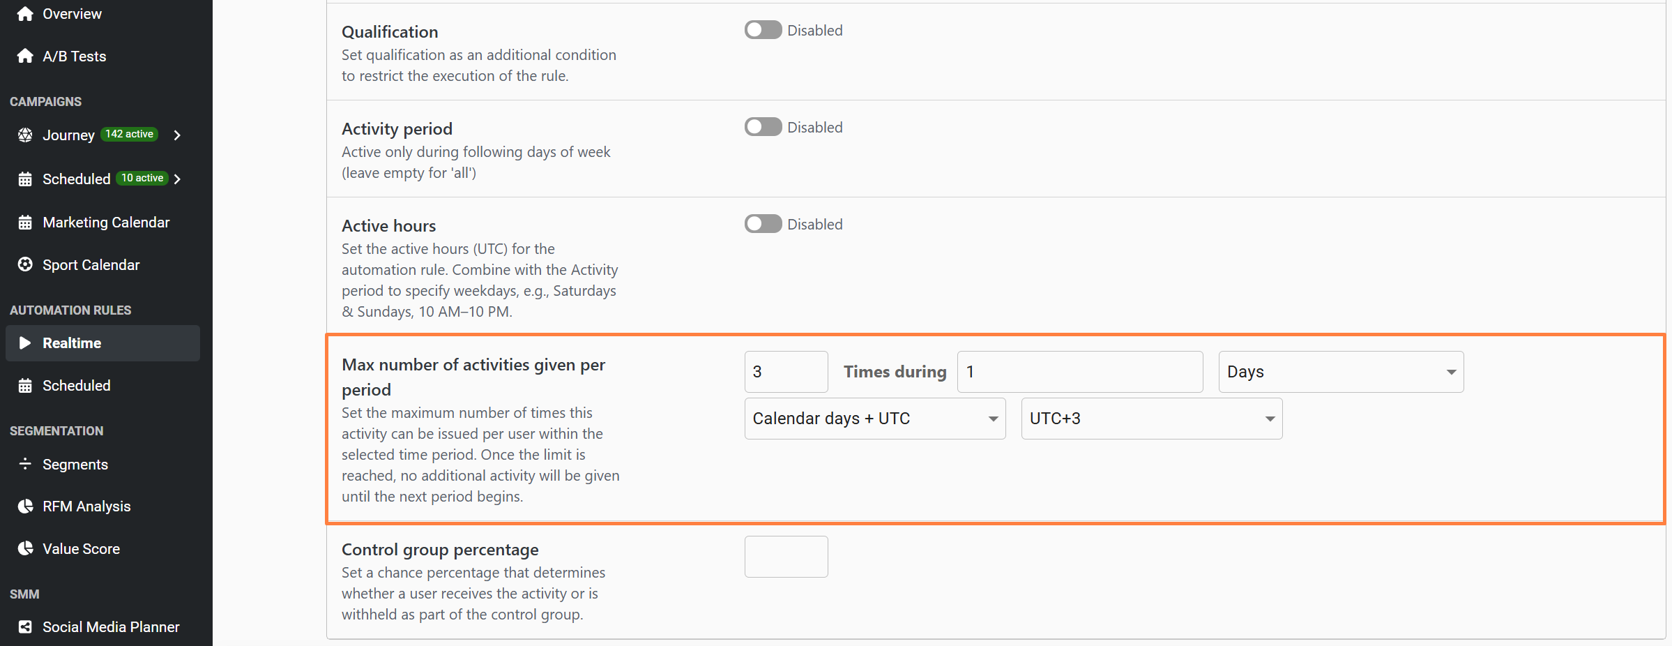Open the Days period unit dropdown
Screen dimensions: 1672x646
[x=1340, y=372]
